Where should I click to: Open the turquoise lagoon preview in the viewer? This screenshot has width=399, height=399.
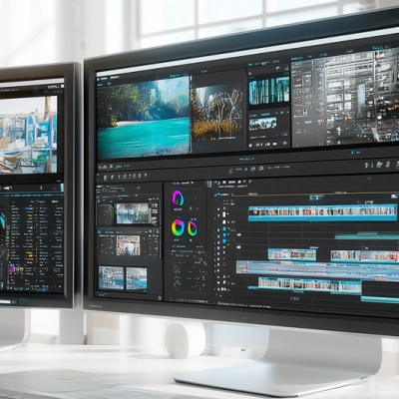143,117
